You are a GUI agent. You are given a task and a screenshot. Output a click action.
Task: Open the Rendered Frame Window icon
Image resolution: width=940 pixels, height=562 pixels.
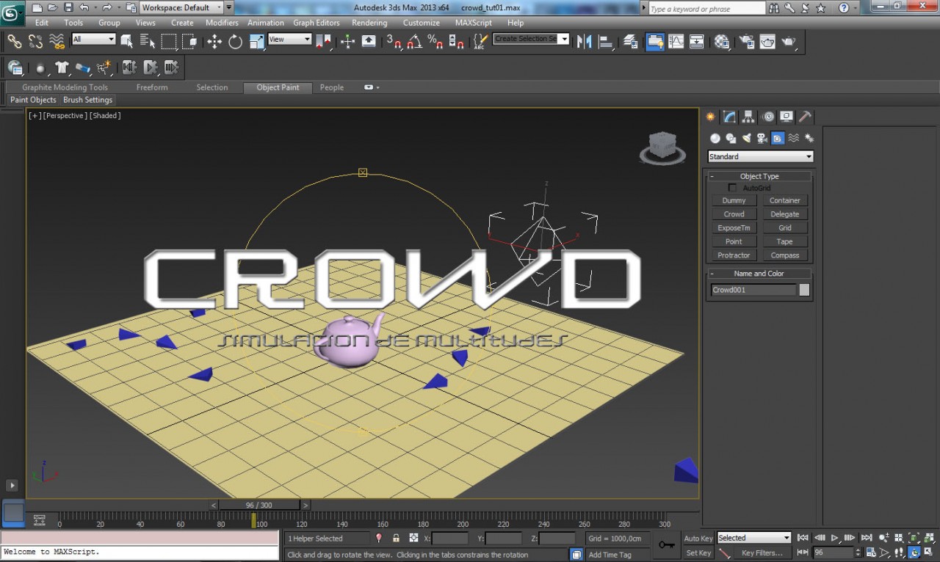click(767, 42)
